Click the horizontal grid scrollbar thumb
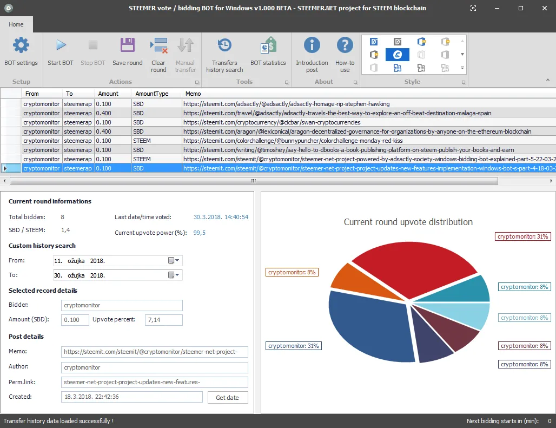Viewport: 556px width, 428px height. (x=254, y=181)
